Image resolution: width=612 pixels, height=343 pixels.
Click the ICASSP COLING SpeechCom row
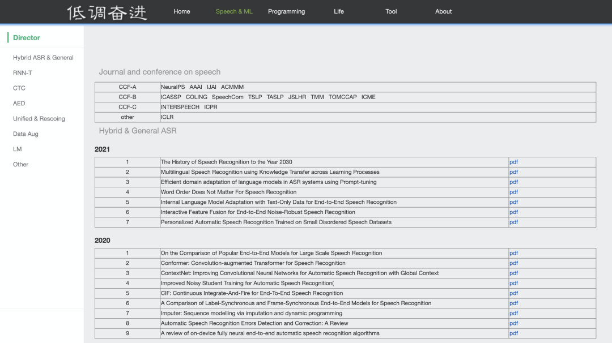378,97
